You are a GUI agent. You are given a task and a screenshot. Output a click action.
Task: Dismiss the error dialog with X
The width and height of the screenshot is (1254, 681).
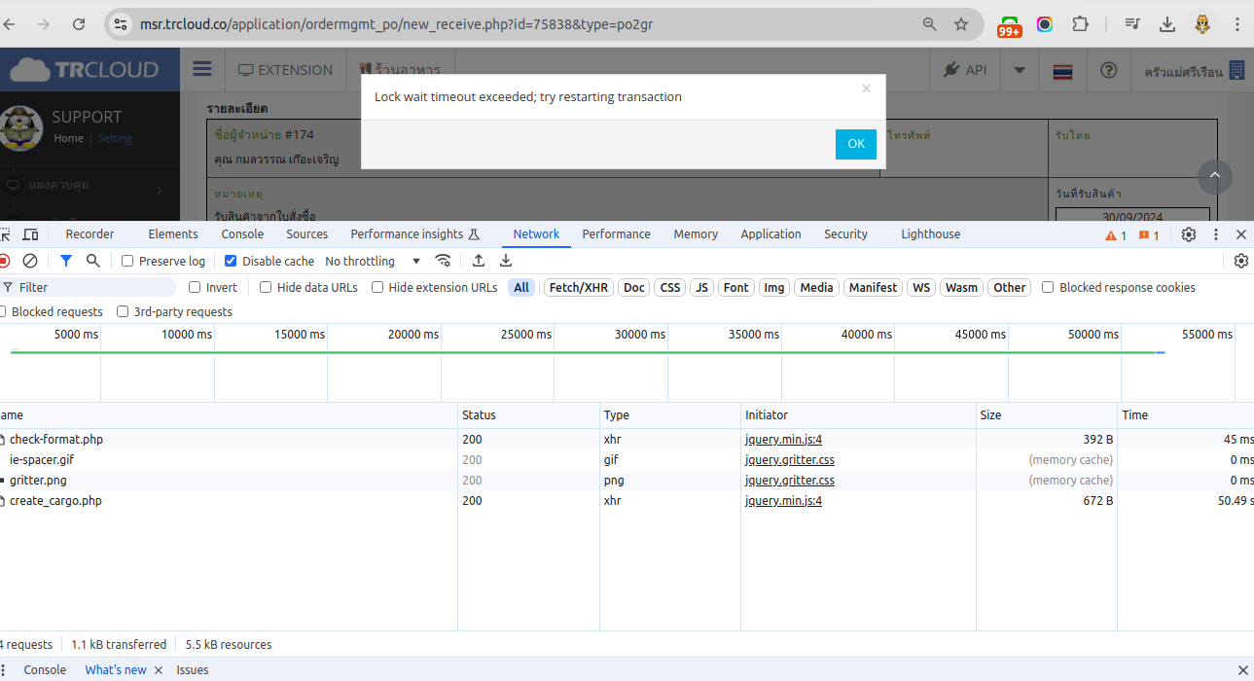click(866, 89)
